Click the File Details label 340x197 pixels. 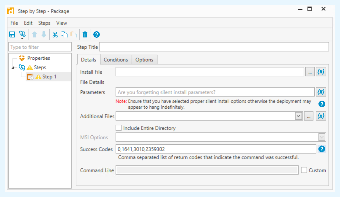coord(92,82)
